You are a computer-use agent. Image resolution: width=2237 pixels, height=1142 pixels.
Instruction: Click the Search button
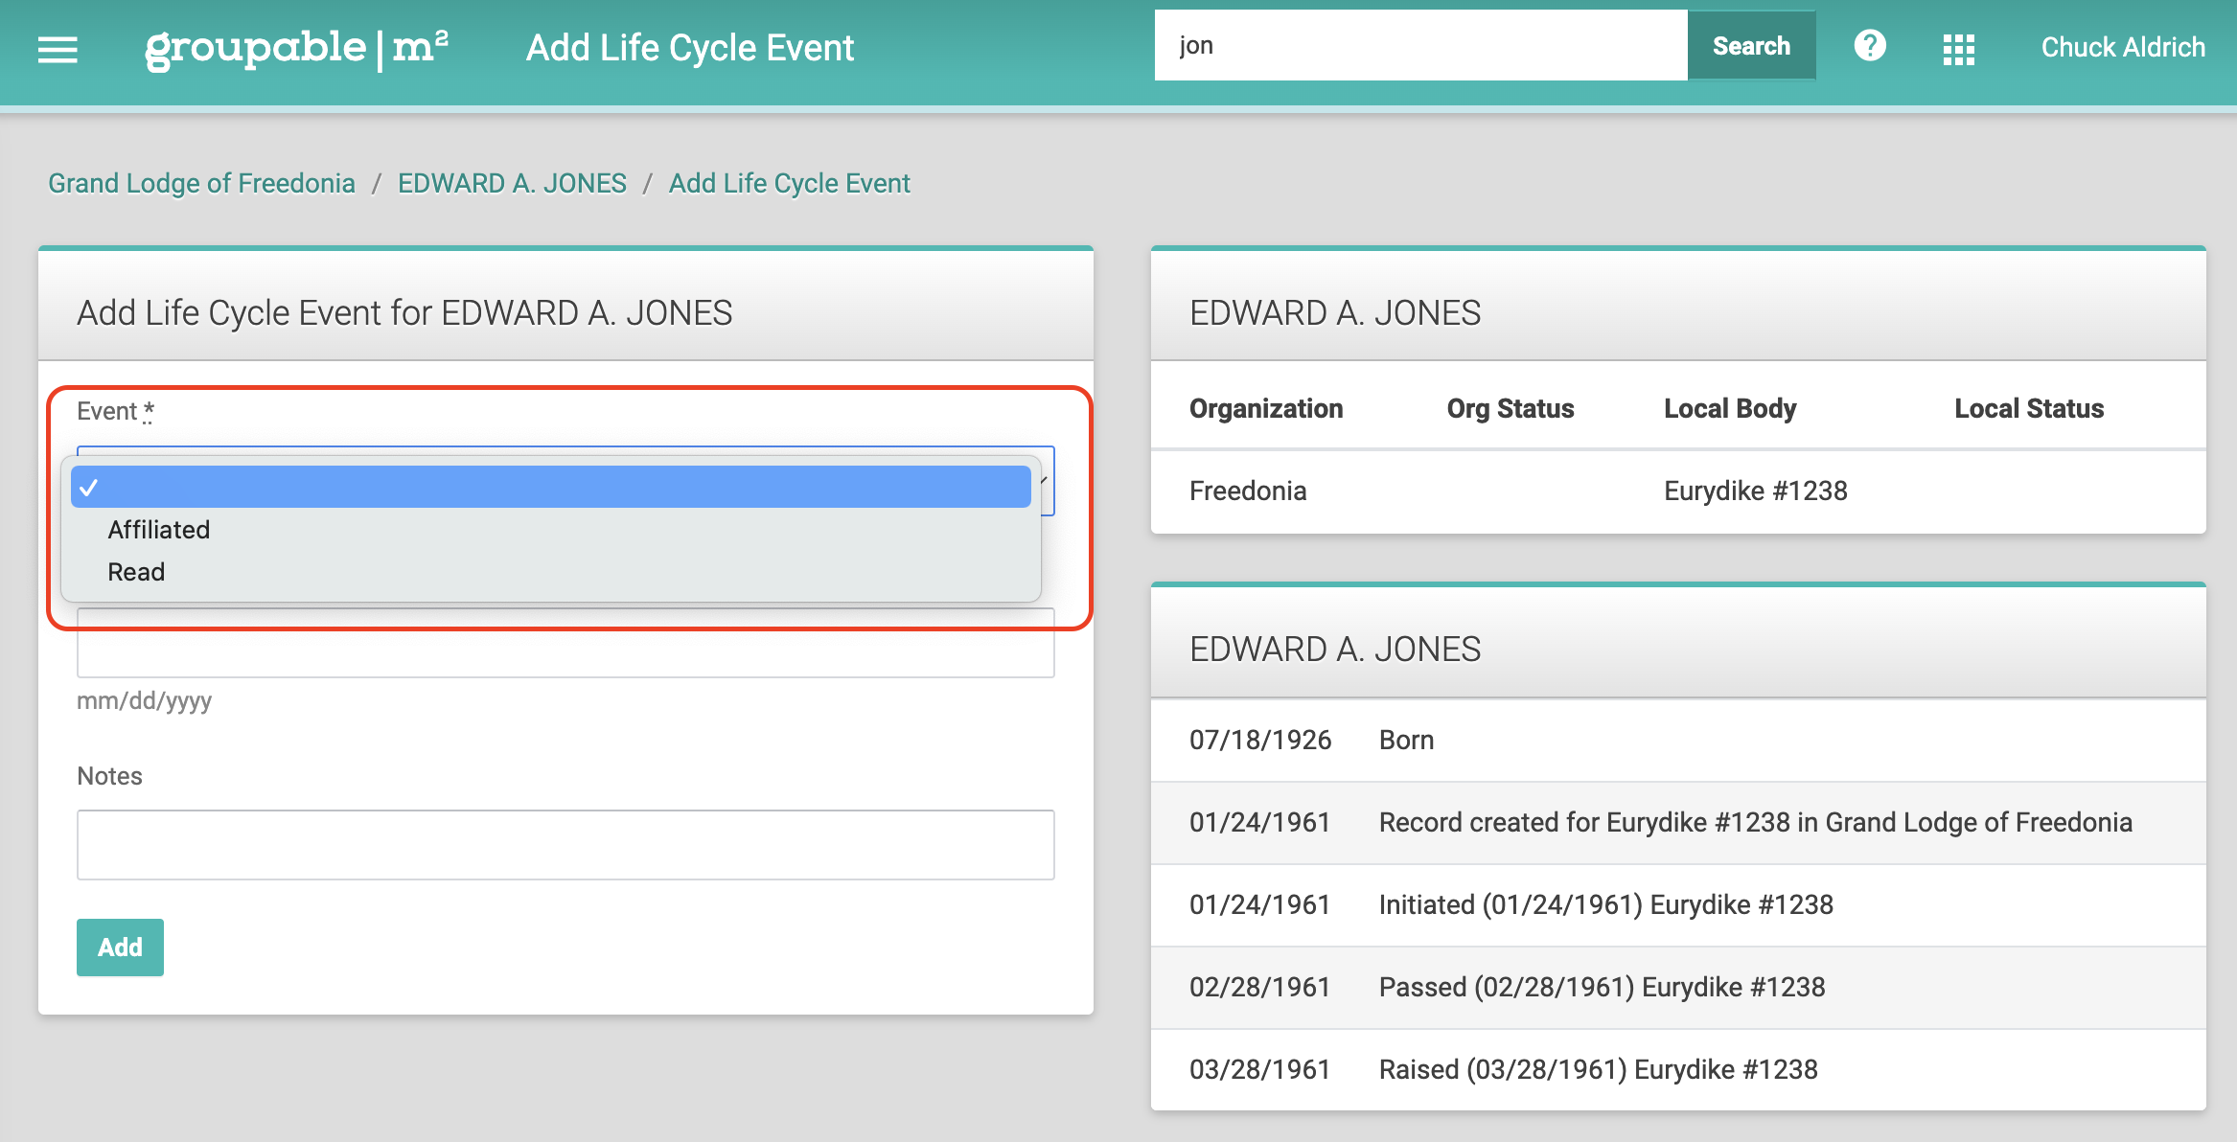tap(1751, 46)
